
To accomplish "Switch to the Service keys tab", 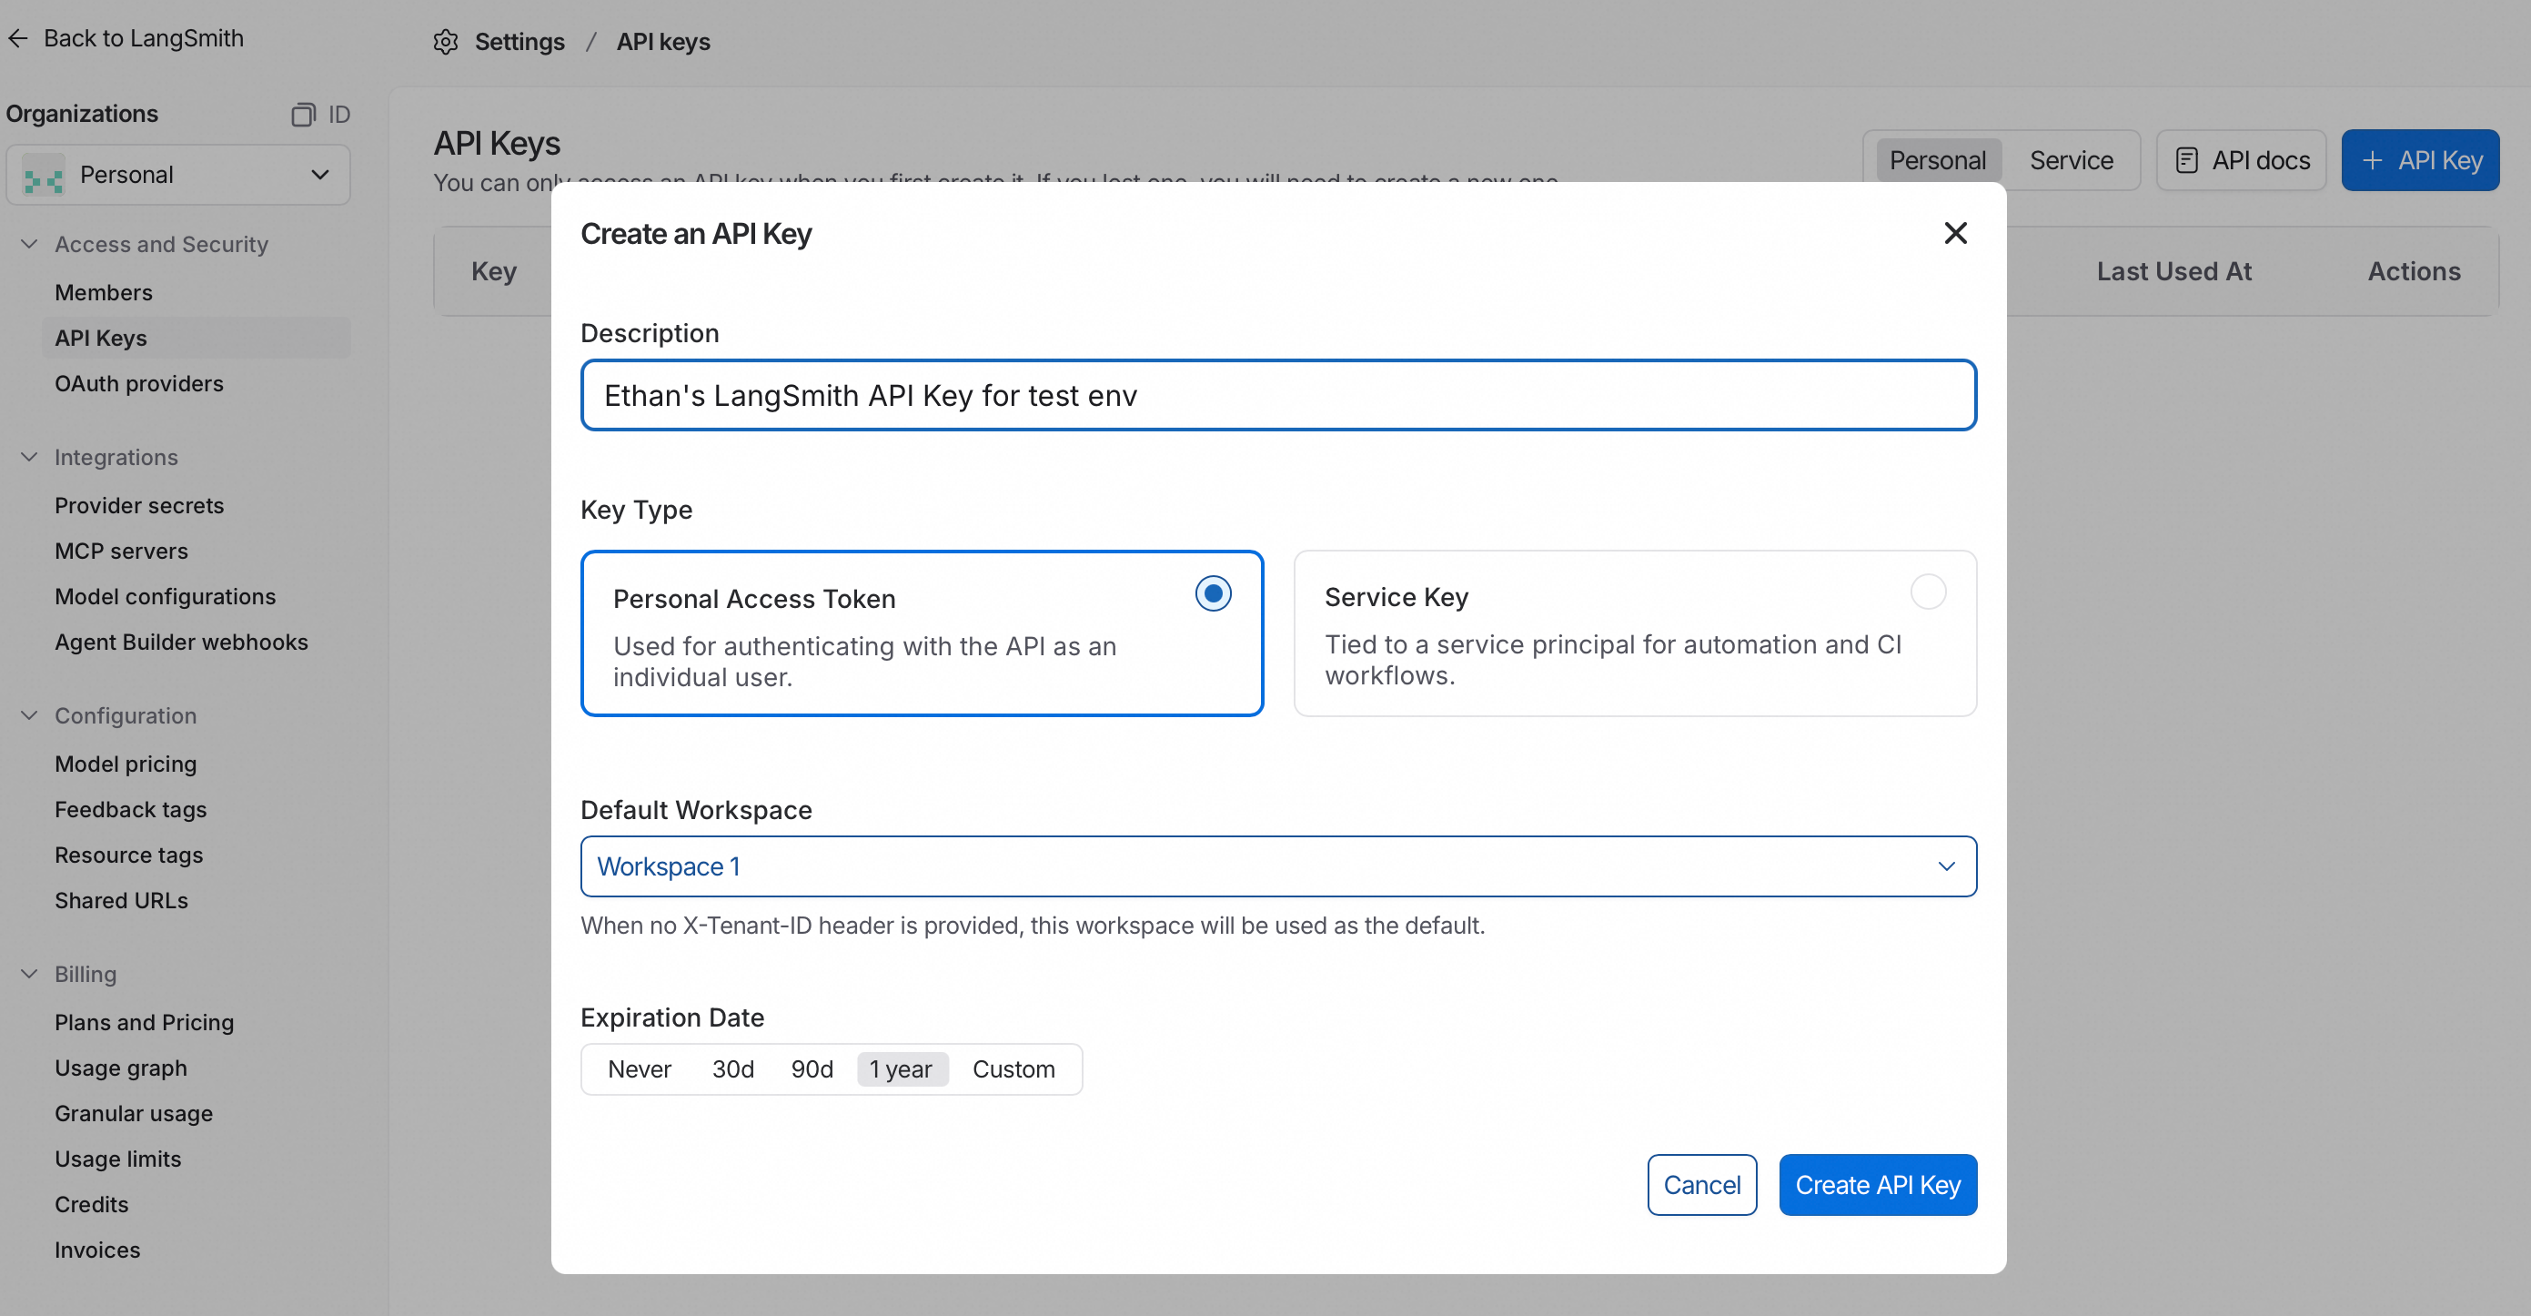I will pyautogui.click(x=2070, y=160).
